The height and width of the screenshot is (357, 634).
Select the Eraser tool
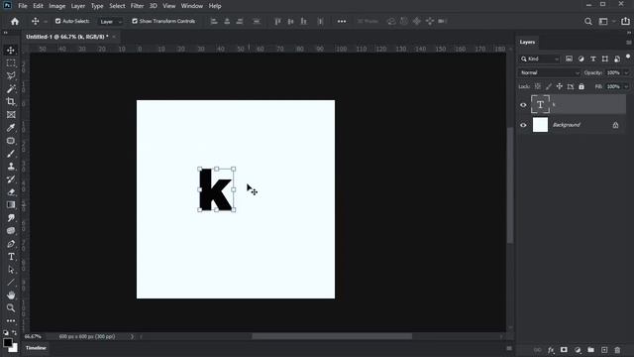[x=11, y=192]
